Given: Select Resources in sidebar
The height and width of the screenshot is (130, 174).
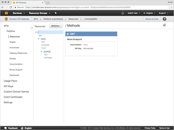Looking at the screenshot, I should (x=15, y=37).
